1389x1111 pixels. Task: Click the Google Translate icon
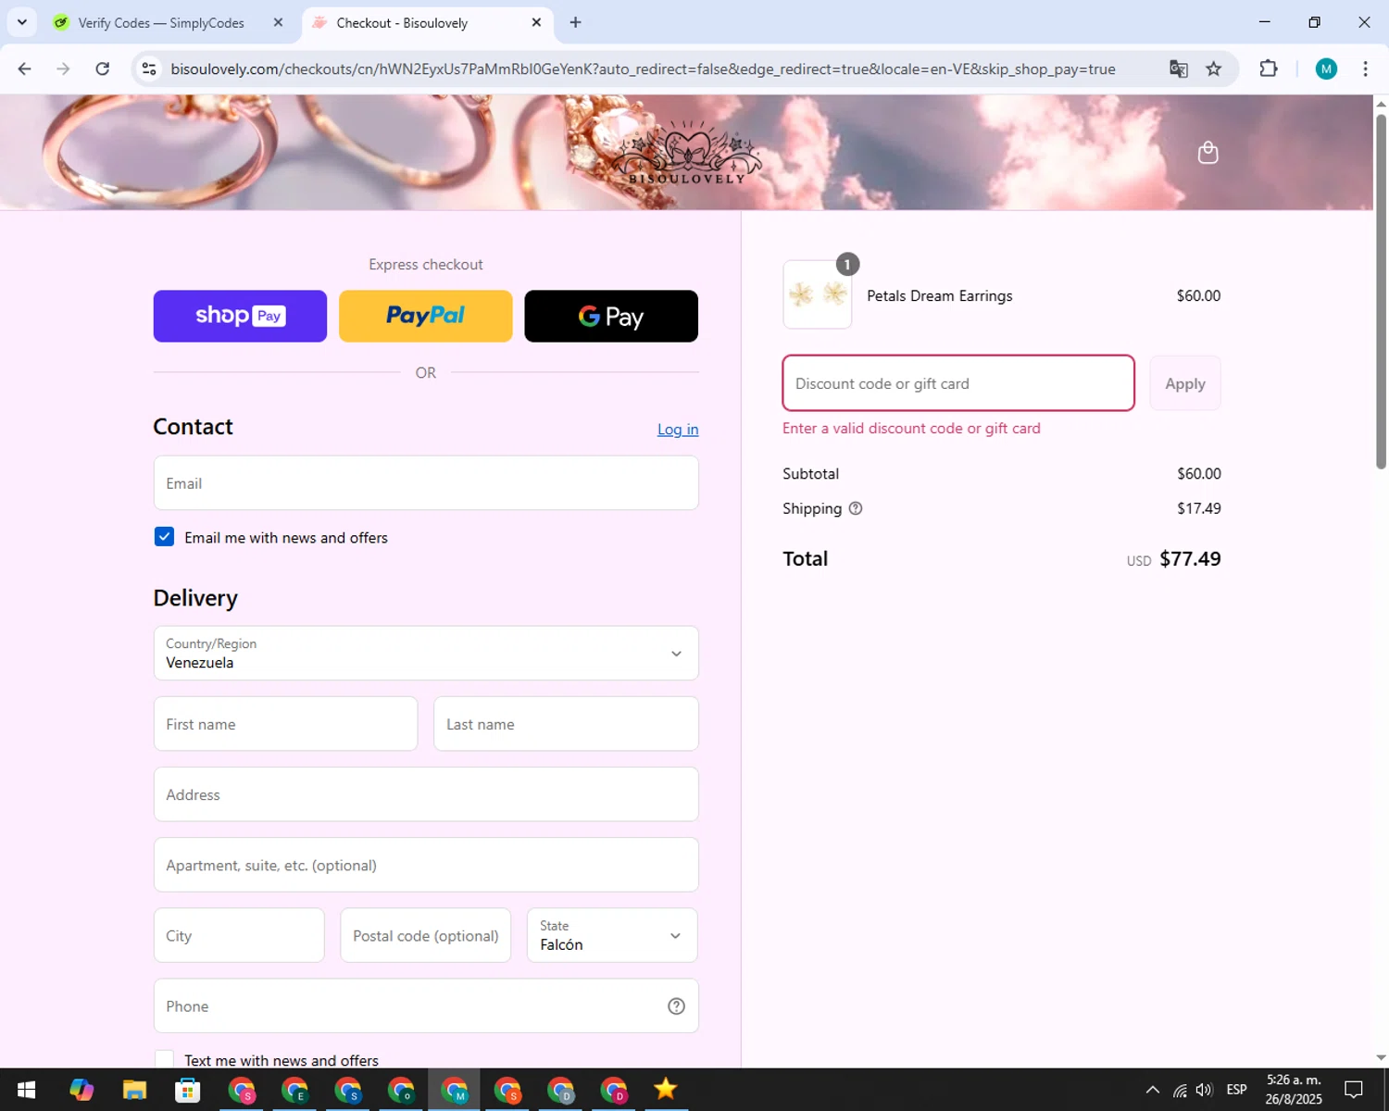click(x=1178, y=69)
